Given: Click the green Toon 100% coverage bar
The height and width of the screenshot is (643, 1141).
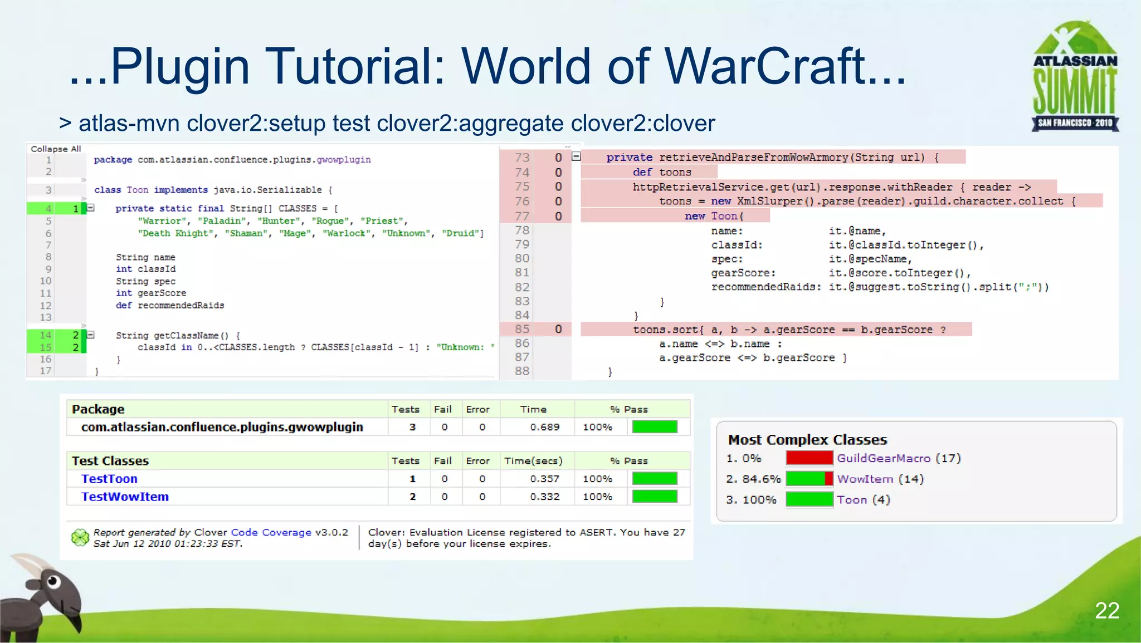Looking at the screenshot, I should 809,499.
